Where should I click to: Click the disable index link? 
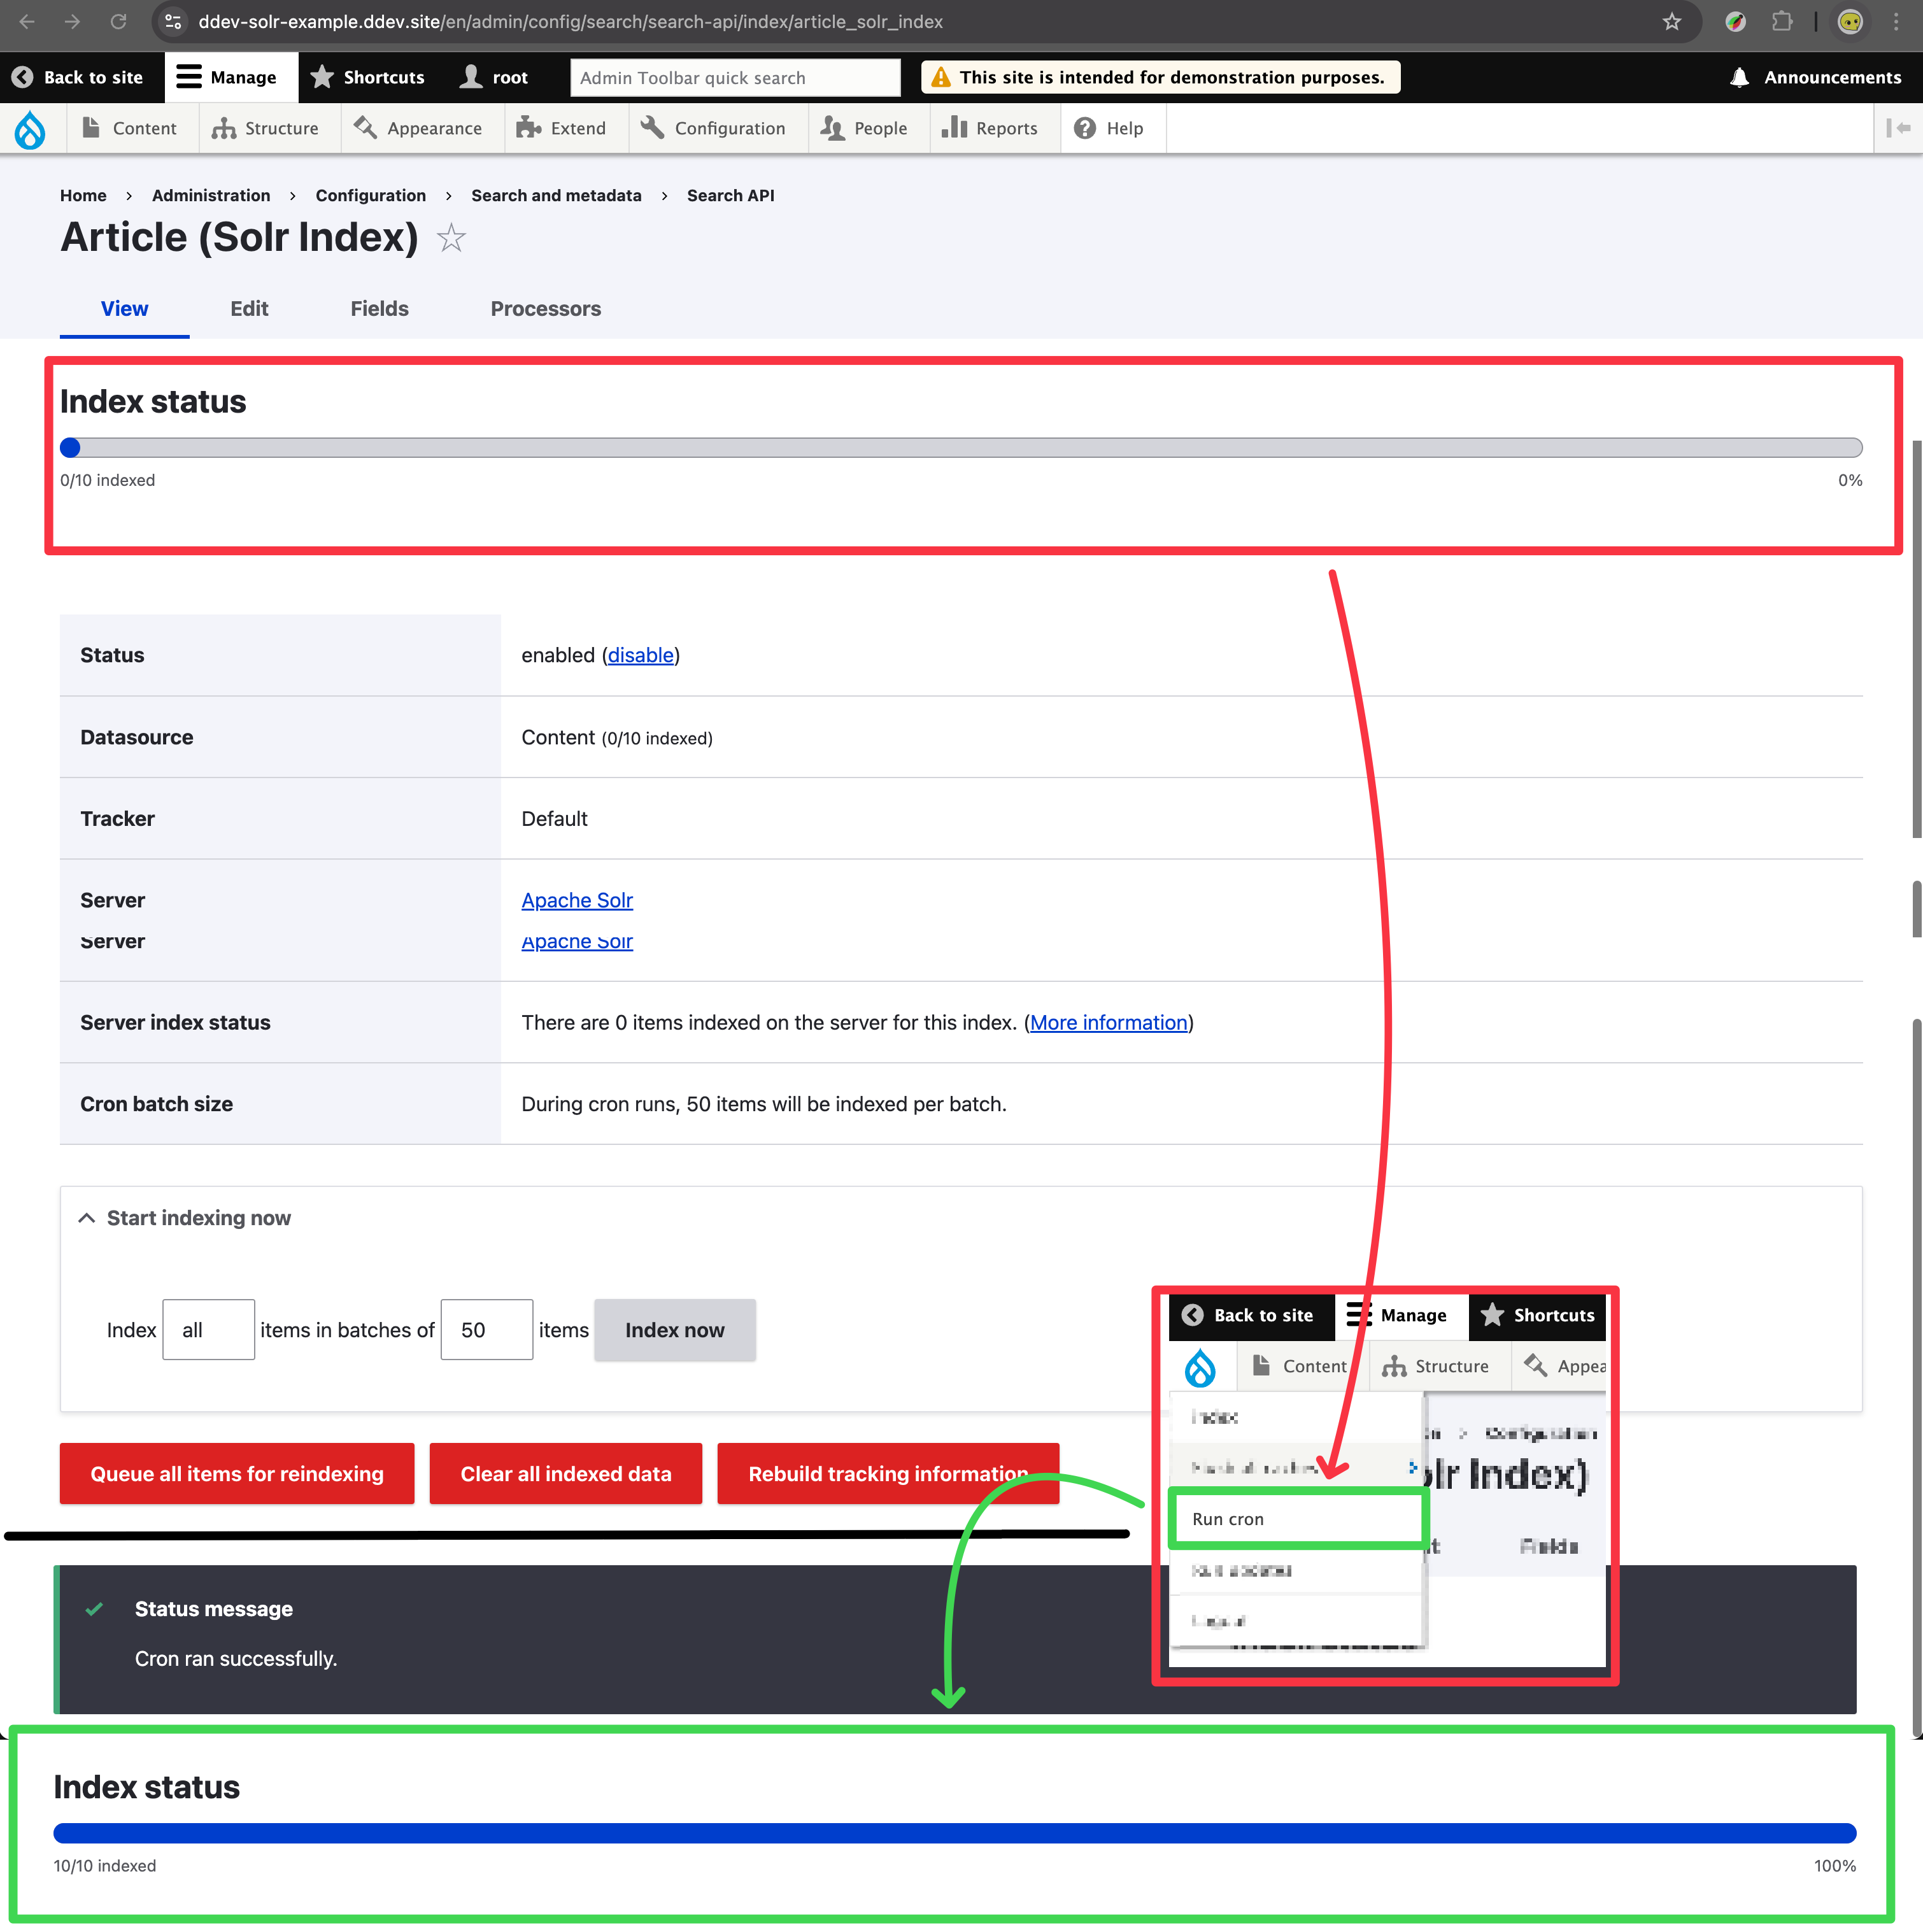(x=640, y=655)
